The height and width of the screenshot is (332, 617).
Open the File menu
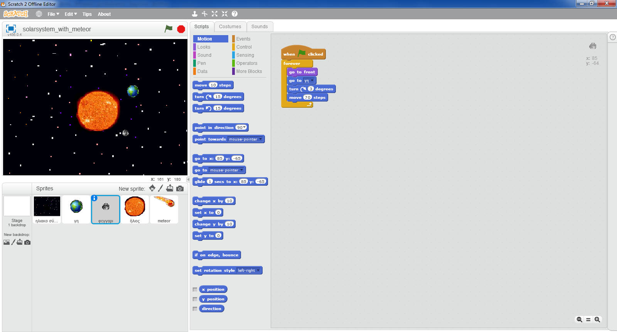coord(53,14)
